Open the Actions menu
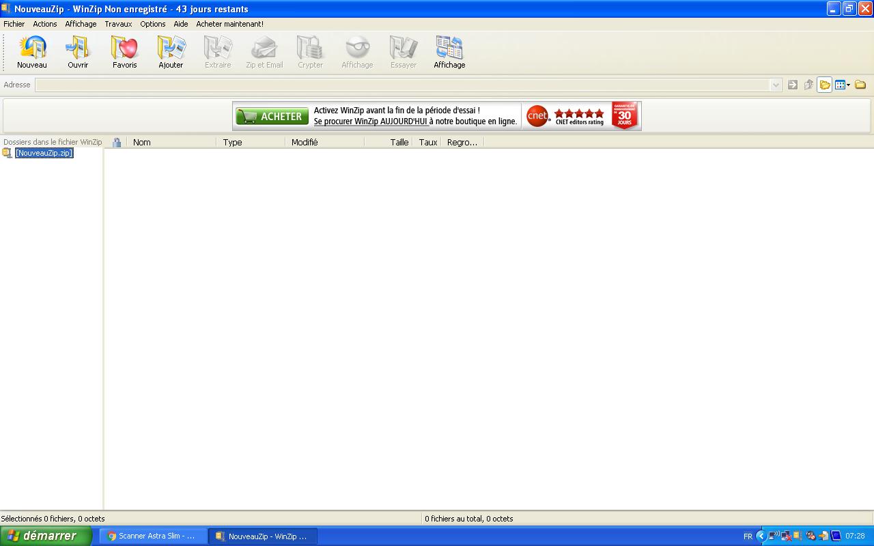 coord(45,24)
